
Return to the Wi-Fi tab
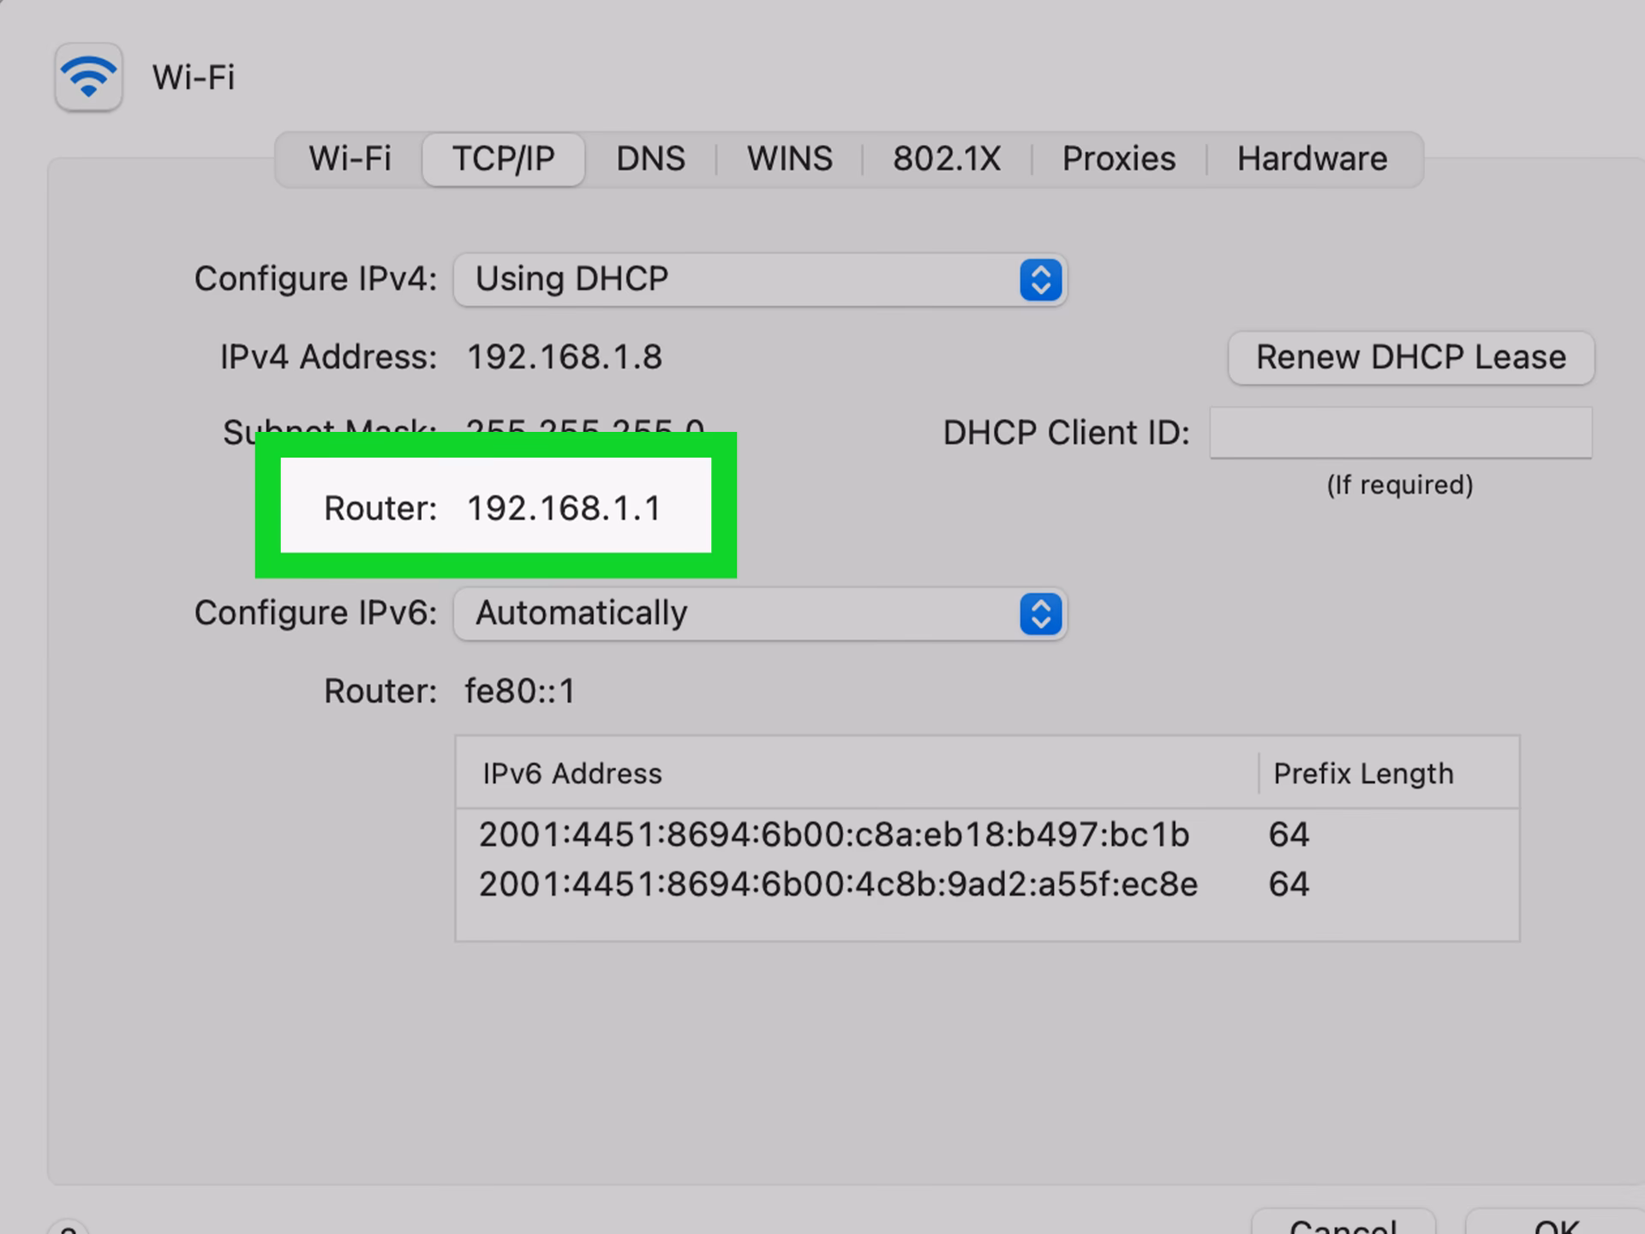(x=350, y=159)
